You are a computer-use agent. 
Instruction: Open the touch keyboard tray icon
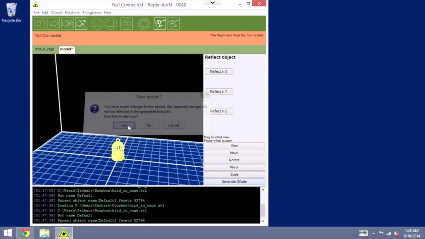tap(363, 233)
